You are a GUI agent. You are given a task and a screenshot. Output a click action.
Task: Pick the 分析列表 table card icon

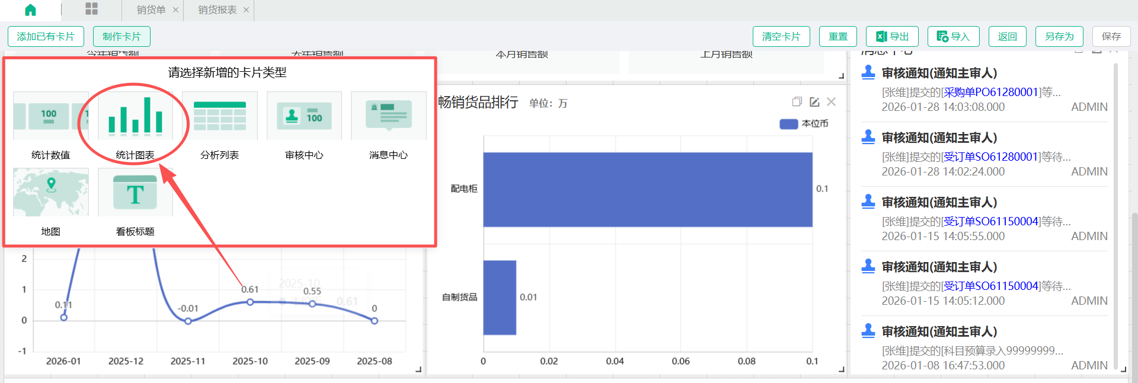220,116
